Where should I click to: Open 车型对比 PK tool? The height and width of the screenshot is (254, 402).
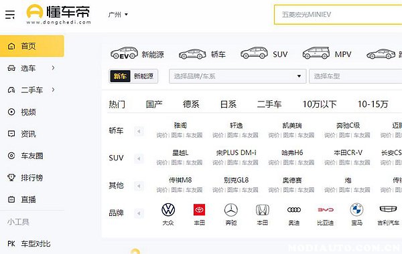click(x=29, y=243)
